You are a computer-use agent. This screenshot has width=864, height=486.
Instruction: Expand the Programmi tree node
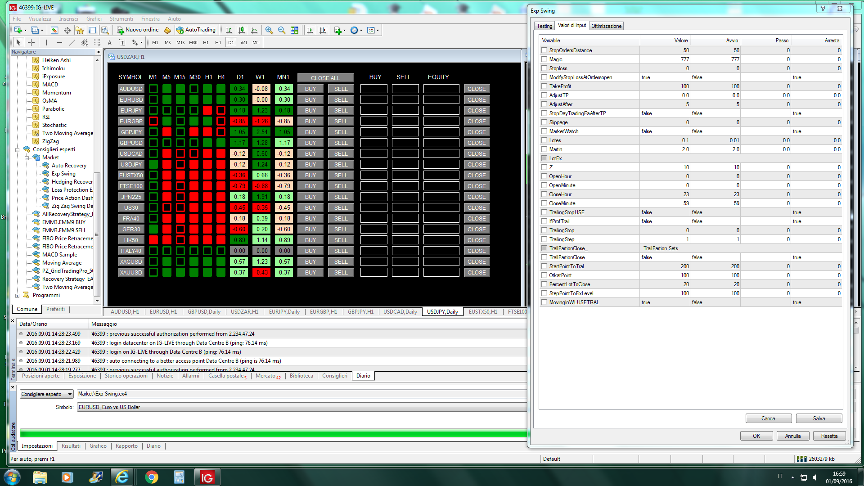[x=18, y=296]
